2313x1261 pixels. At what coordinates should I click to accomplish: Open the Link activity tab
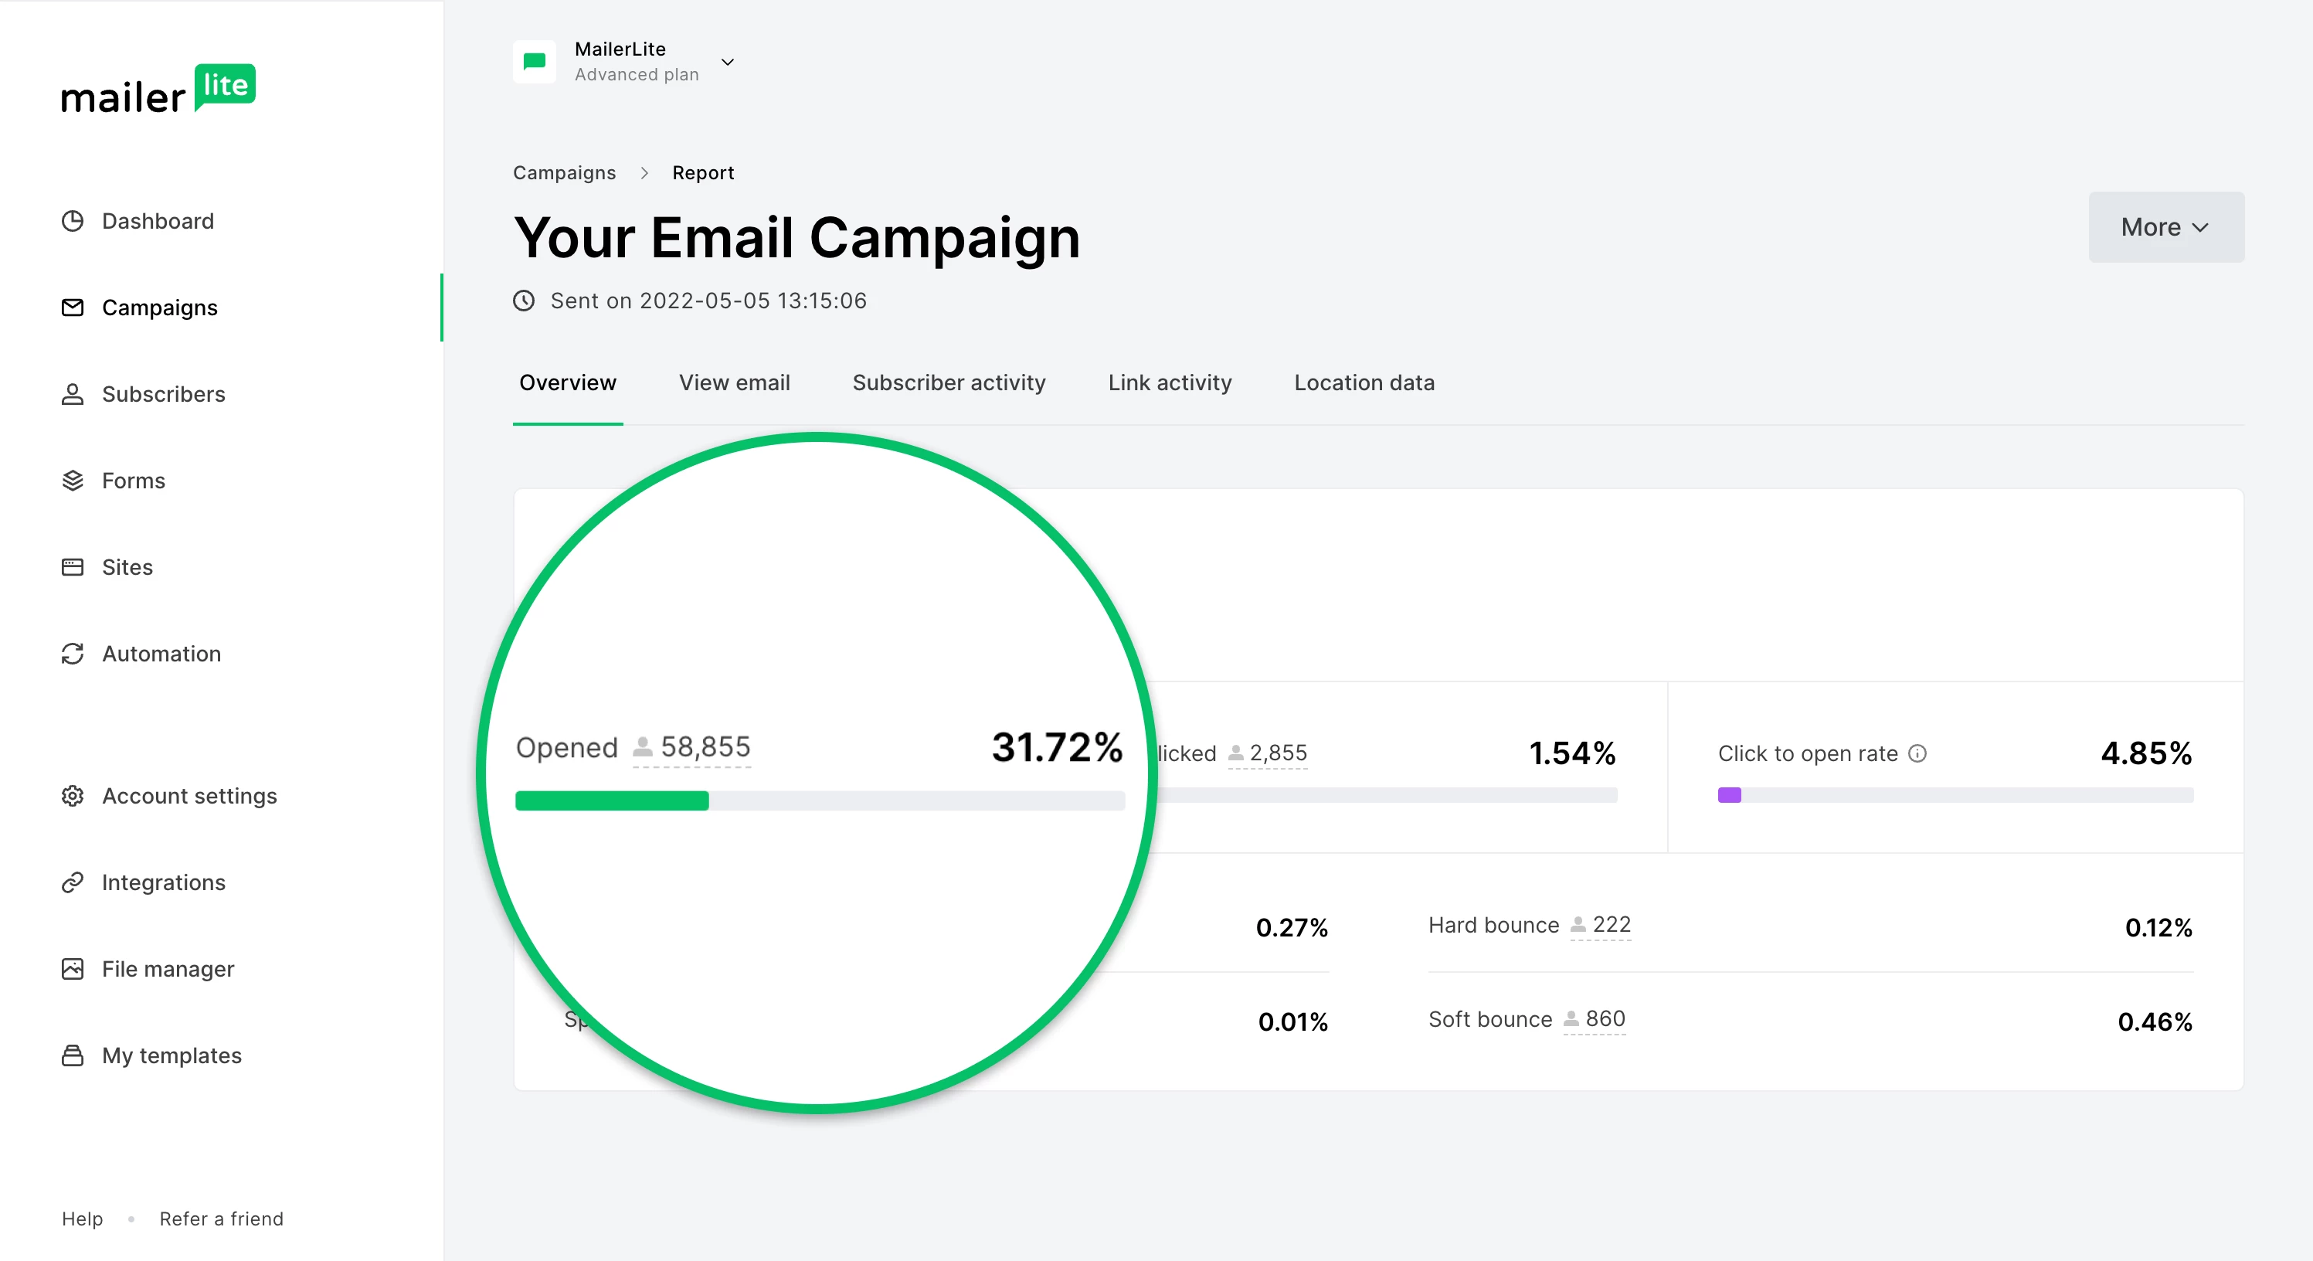point(1170,382)
